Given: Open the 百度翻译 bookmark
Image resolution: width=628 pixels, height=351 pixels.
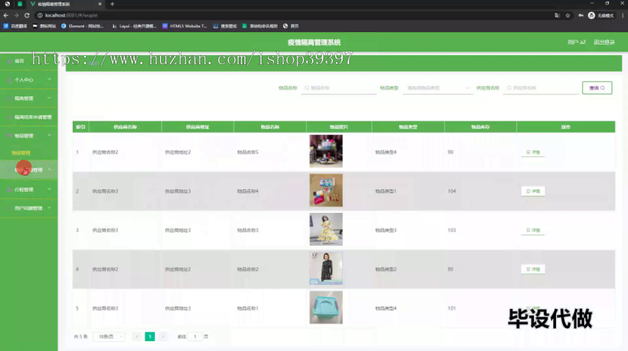Looking at the screenshot, I should (x=15, y=26).
